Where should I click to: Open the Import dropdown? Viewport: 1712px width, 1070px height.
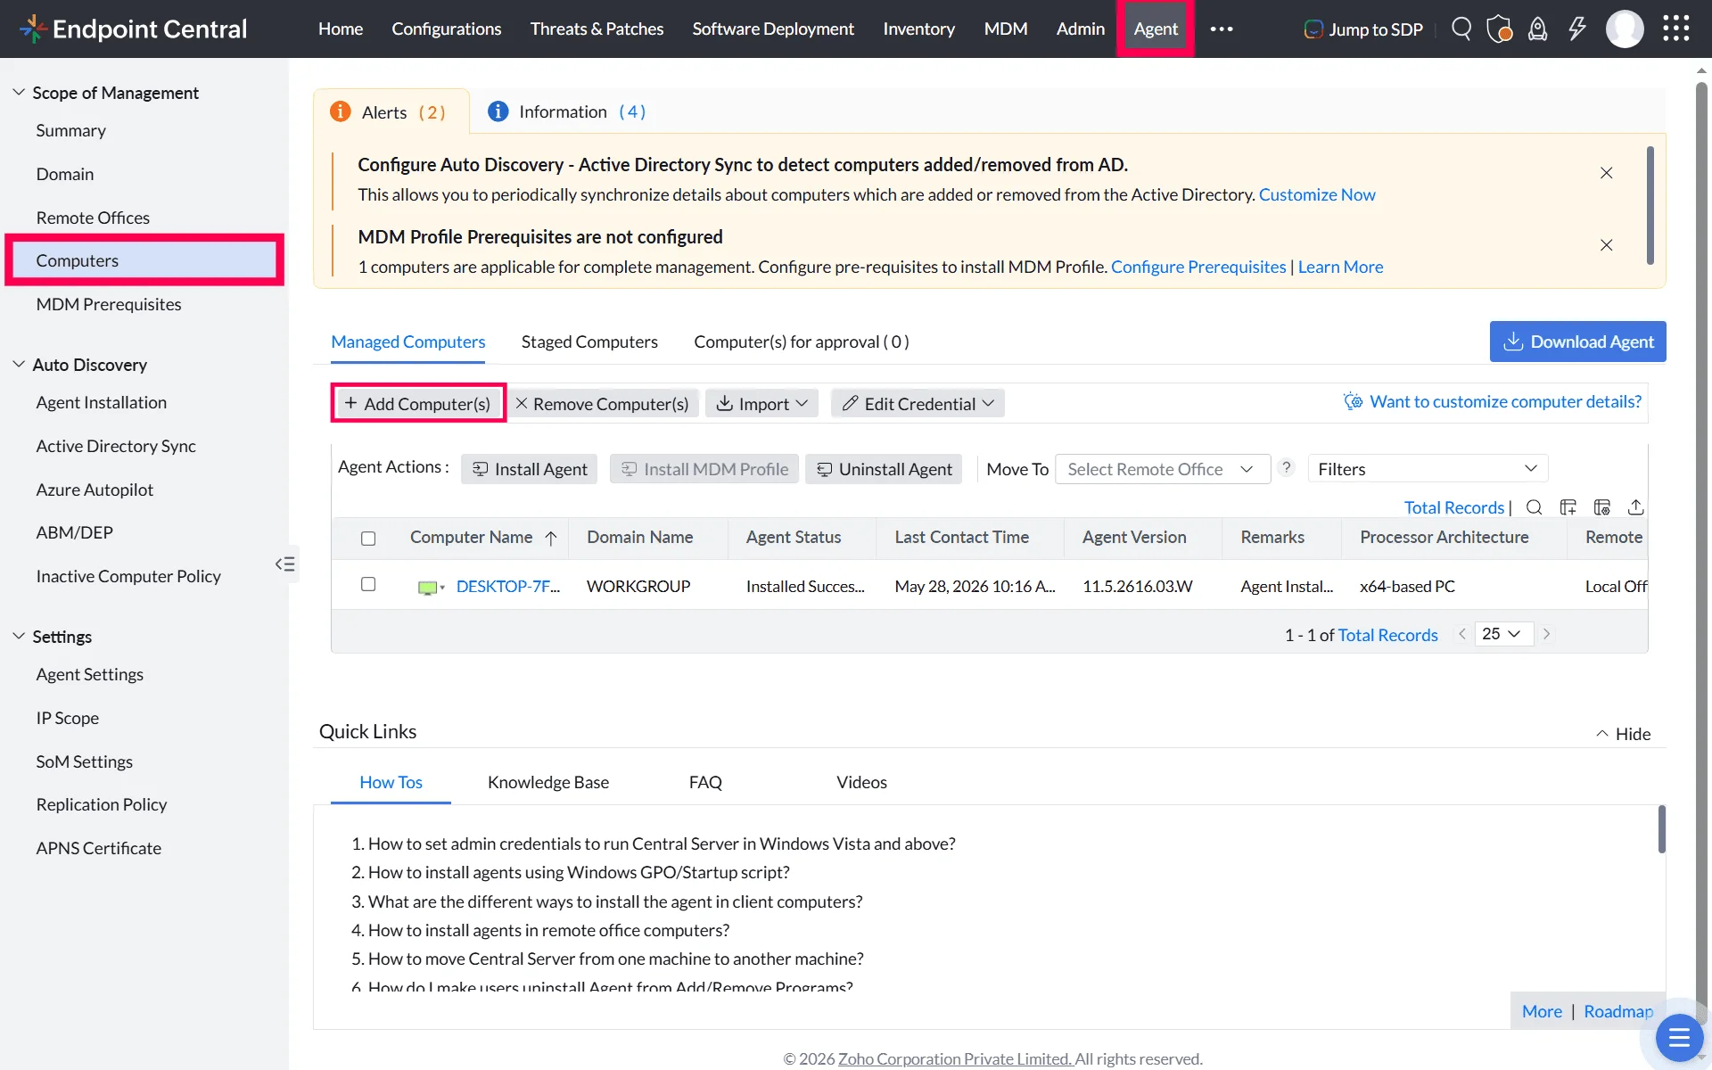pyautogui.click(x=762, y=403)
